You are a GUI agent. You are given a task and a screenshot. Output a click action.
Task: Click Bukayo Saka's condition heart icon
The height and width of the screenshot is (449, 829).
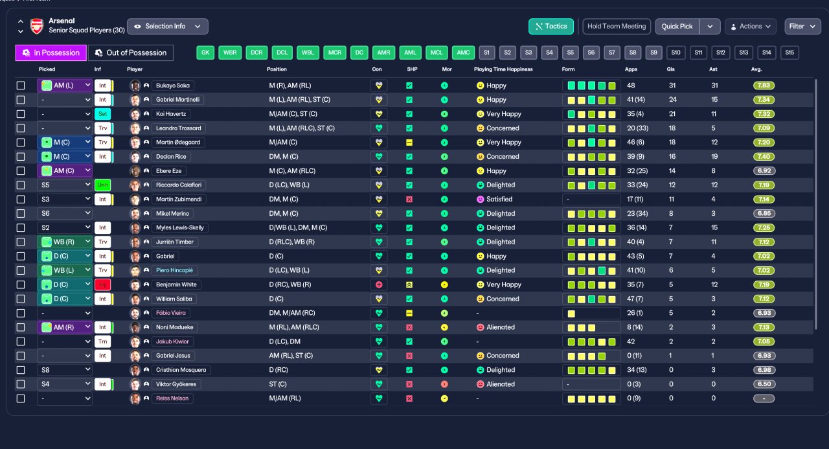379,86
